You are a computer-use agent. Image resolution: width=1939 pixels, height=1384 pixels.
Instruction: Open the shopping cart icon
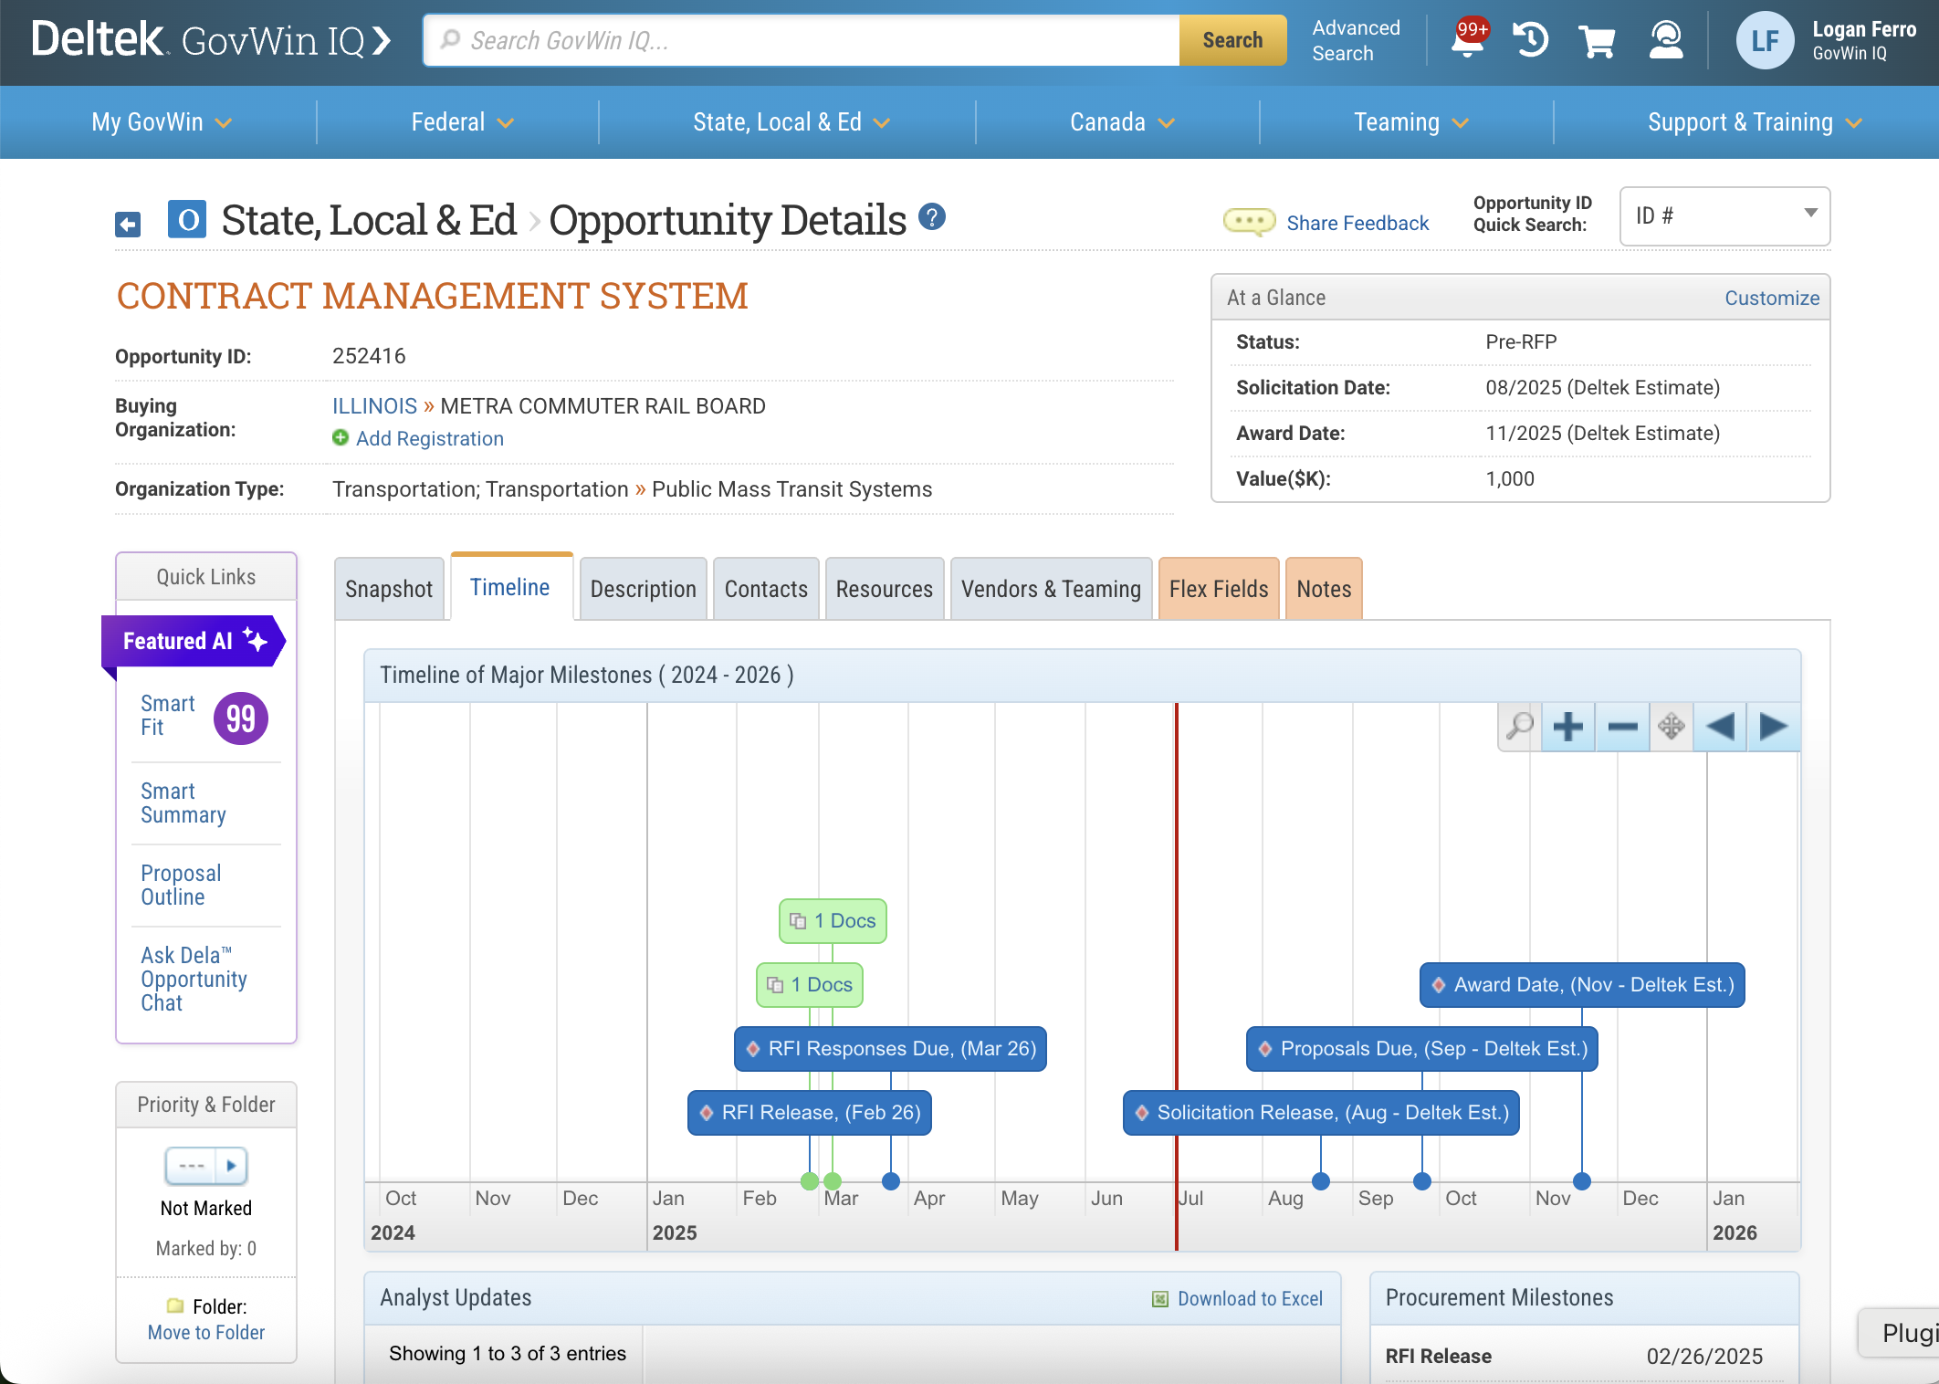[x=1598, y=40]
